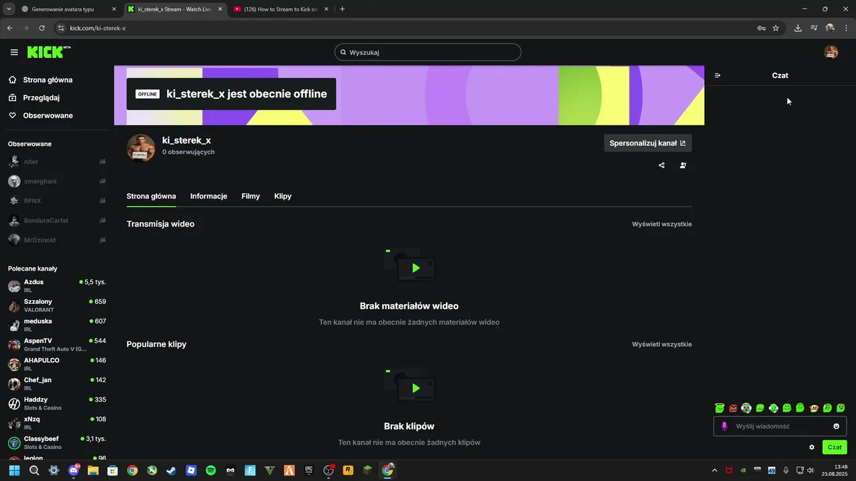Click the purple microphone icon in chat input
856x481 pixels.
pyautogui.click(x=724, y=426)
